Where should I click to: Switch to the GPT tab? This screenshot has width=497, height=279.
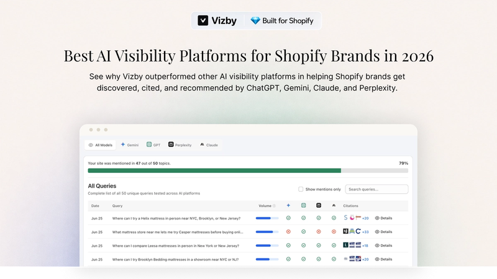click(x=153, y=145)
